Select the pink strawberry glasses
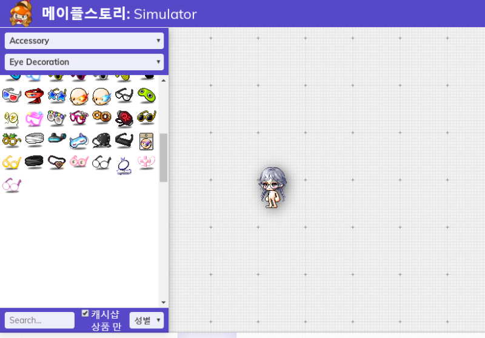This screenshot has width=485, height=338. click(x=79, y=118)
